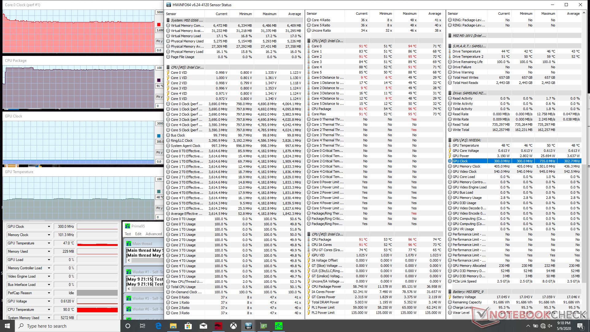Open the Prime95 Advanced menu
Viewport: 590px width, 332px height.
[x=154, y=234]
